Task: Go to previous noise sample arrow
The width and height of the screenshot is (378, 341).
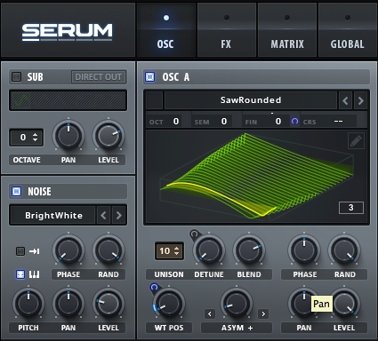Action: coord(103,215)
